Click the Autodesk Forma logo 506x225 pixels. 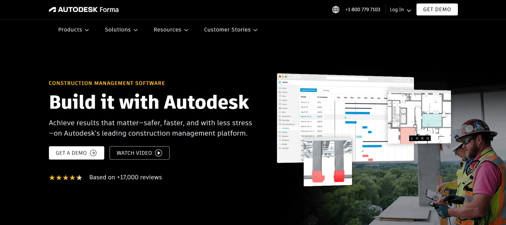click(84, 9)
